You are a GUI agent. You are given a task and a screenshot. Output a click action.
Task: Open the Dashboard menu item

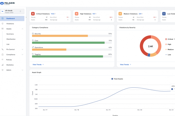coord(11,18)
